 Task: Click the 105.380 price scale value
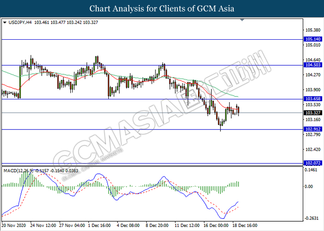(x=313, y=30)
